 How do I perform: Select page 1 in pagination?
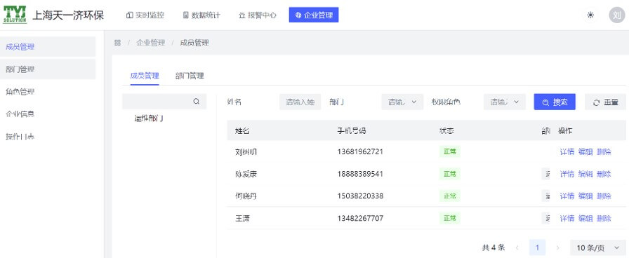pyautogui.click(x=537, y=247)
